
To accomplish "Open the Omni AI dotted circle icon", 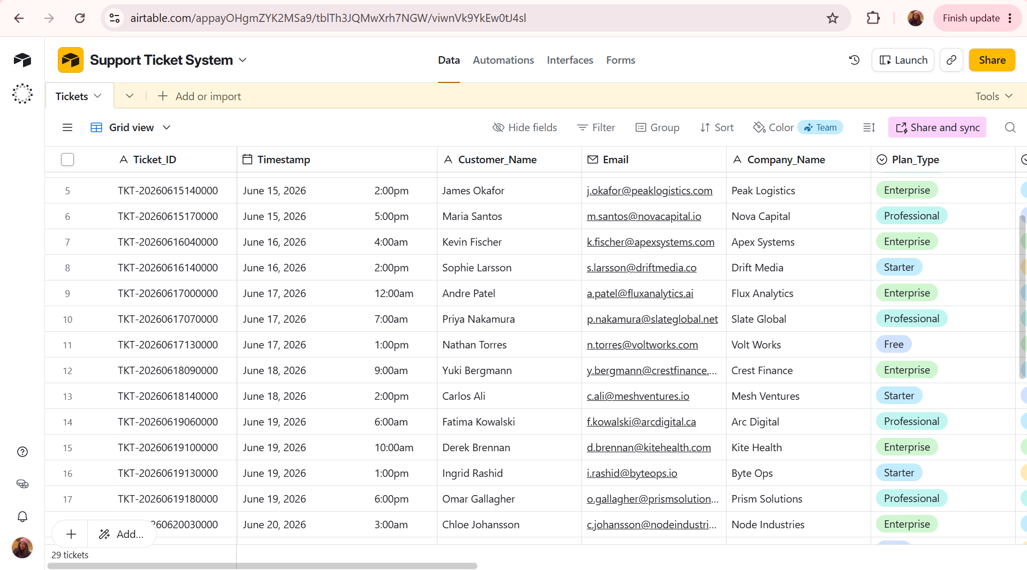I will click(x=22, y=94).
